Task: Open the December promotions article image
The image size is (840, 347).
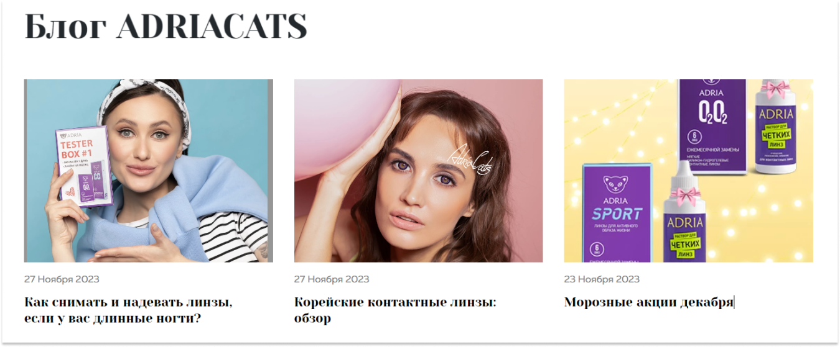Action: tap(688, 170)
